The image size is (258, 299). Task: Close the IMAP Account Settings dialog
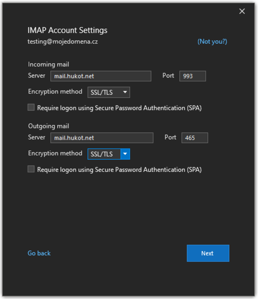[x=242, y=12]
